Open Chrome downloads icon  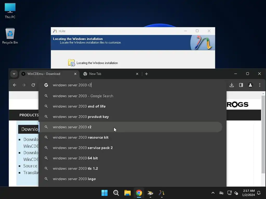pyautogui.click(x=232, y=85)
